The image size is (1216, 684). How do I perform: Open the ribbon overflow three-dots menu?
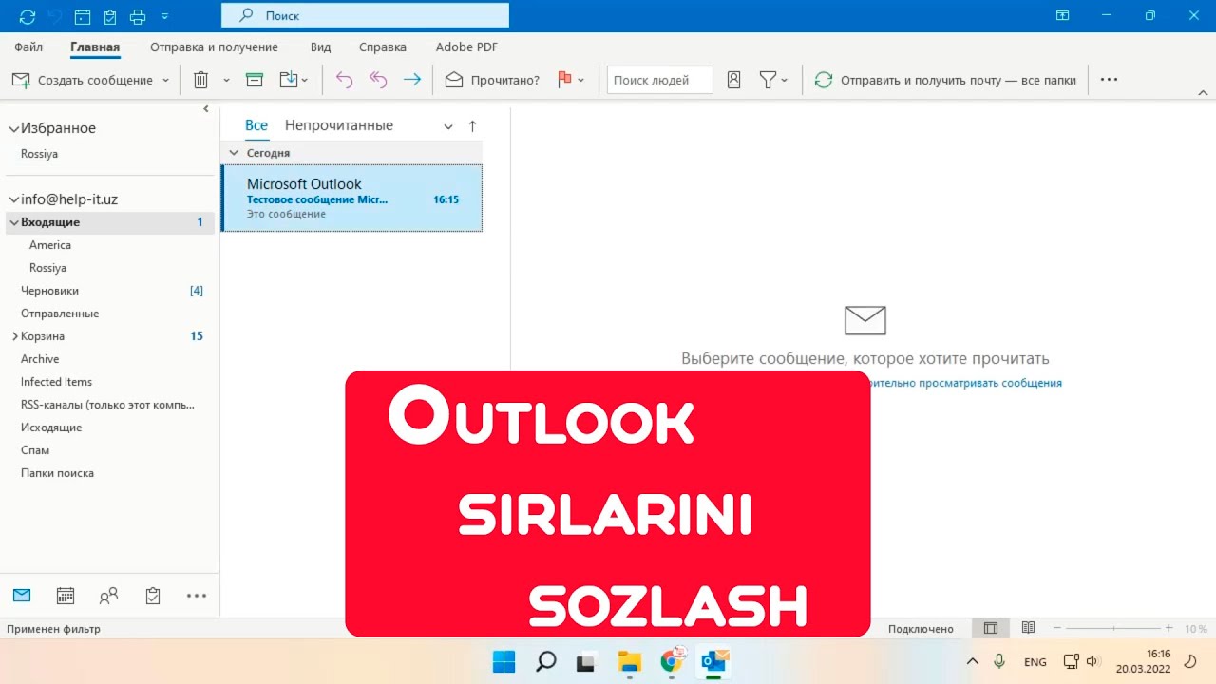[x=1109, y=80]
